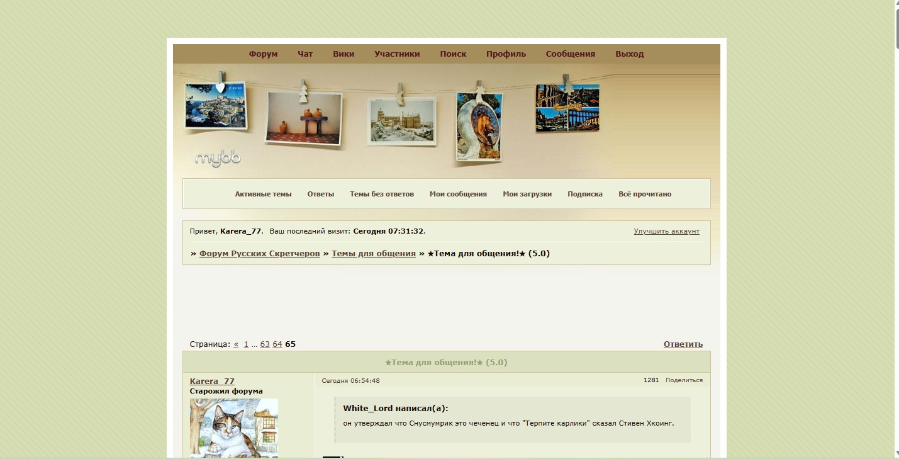
Task: Click the cat avatar of Karera_77
Action: pyautogui.click(x=234, y=428)
